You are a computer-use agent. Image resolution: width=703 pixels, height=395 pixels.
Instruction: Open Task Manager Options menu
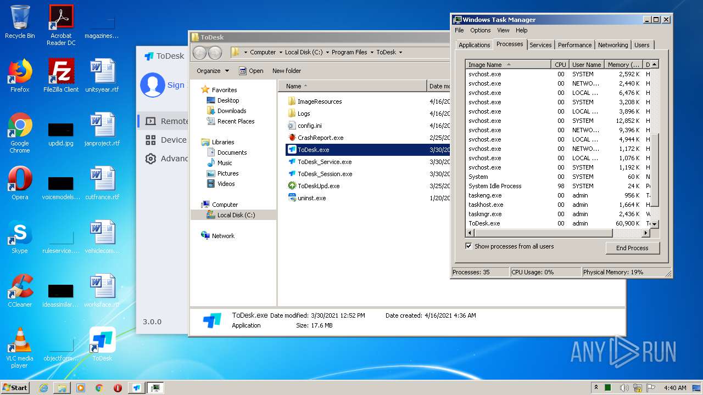coord(480,31)
